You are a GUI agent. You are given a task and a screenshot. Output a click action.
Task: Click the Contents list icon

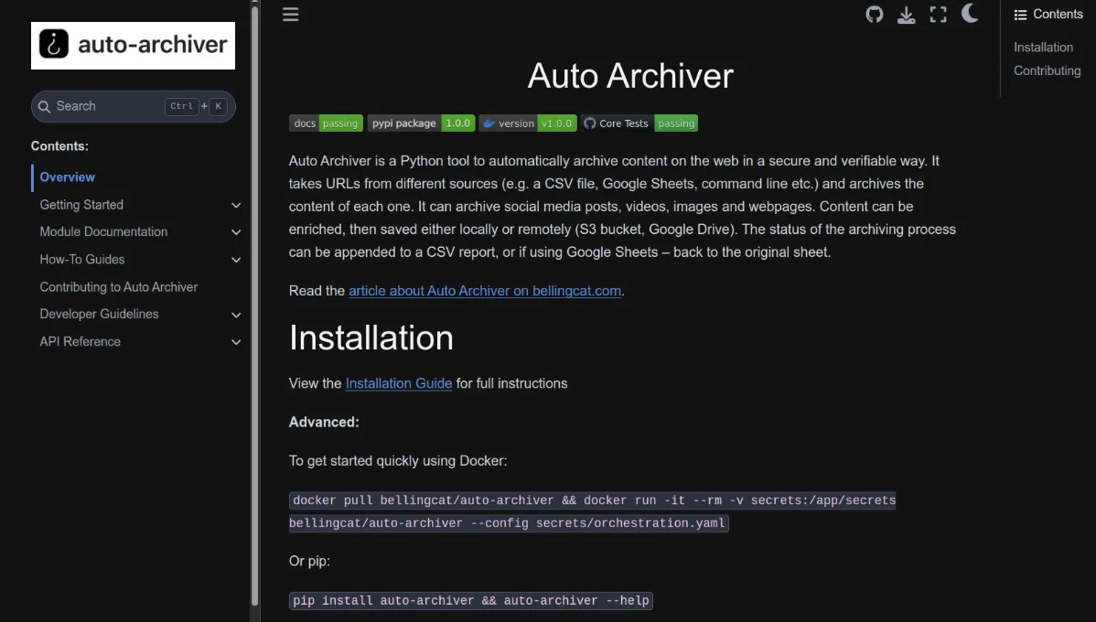click(x=1020, y=15)
